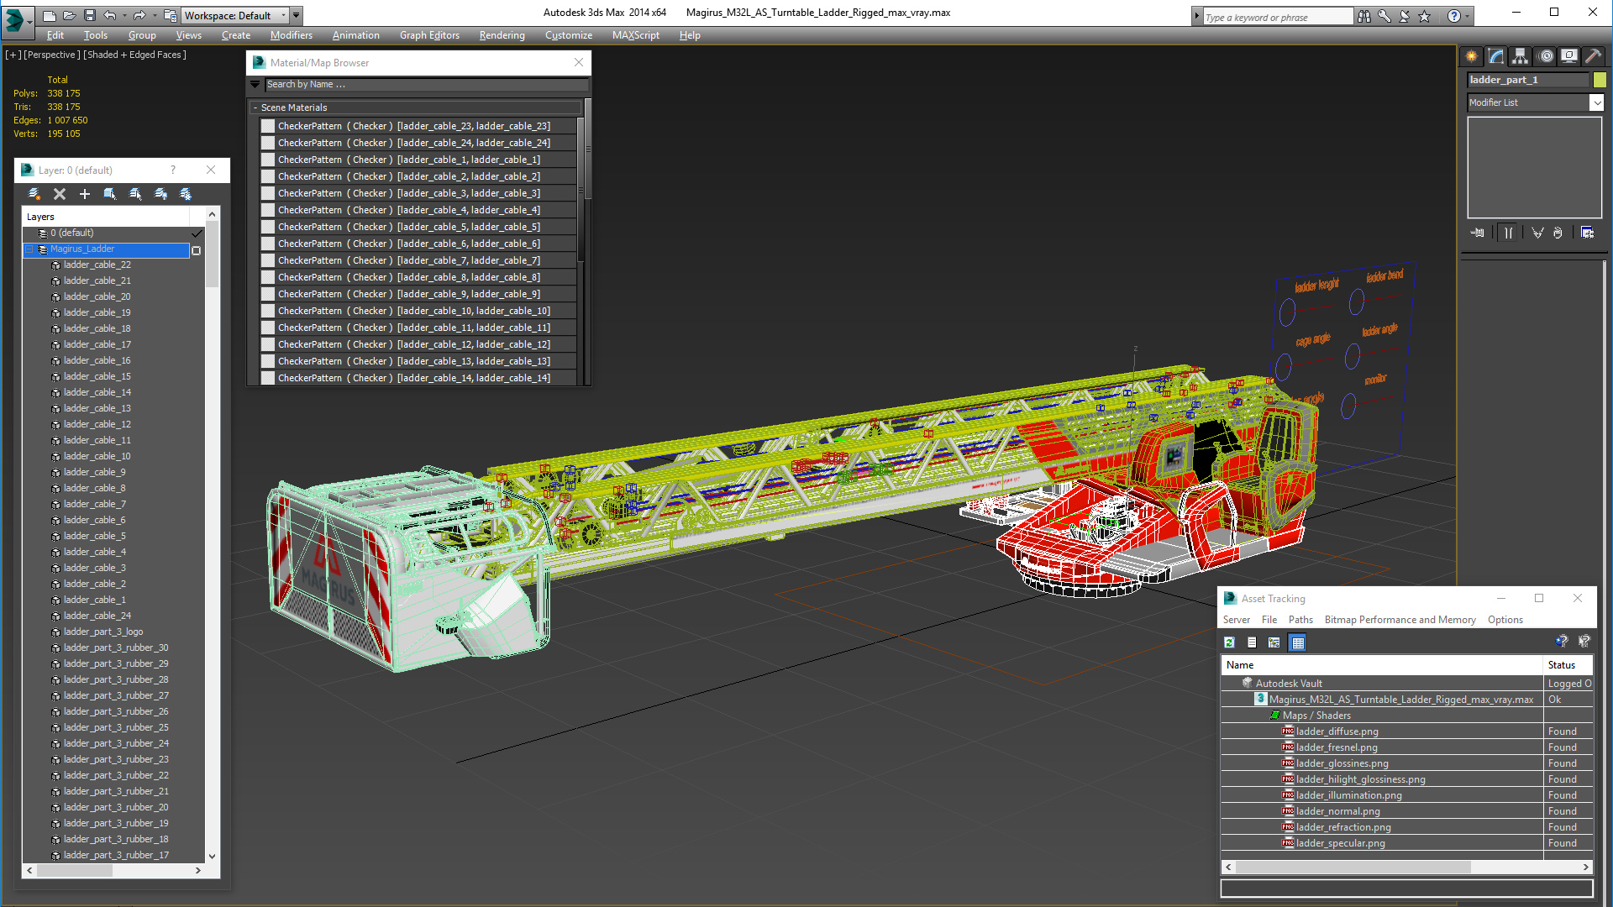The width and height of the screenshot is (1613, 907).
Task: Click the ladder_part_1 object color swatch
Action: click(x=1600, y=80)
